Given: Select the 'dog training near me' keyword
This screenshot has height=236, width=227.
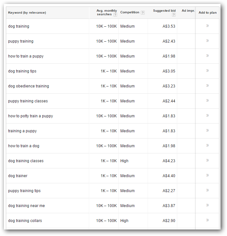Looking at the screenshot, I should click(x=26, y=205).
